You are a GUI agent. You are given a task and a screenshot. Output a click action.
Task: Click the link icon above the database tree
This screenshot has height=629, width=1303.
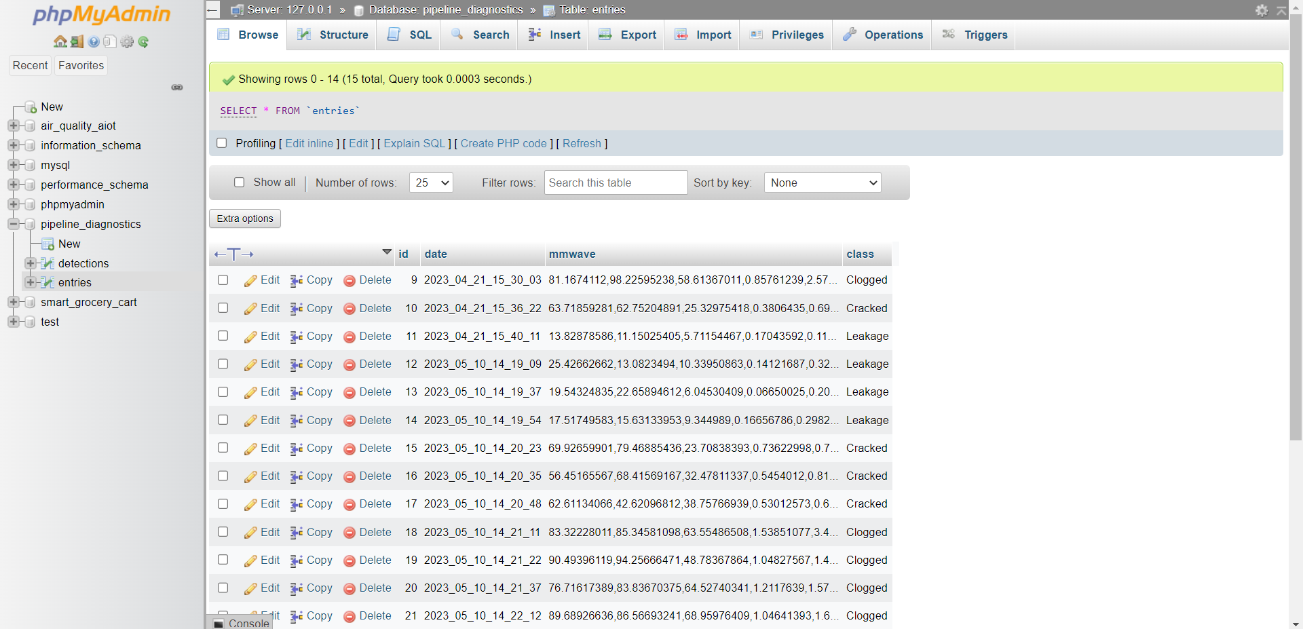(176, 88)
